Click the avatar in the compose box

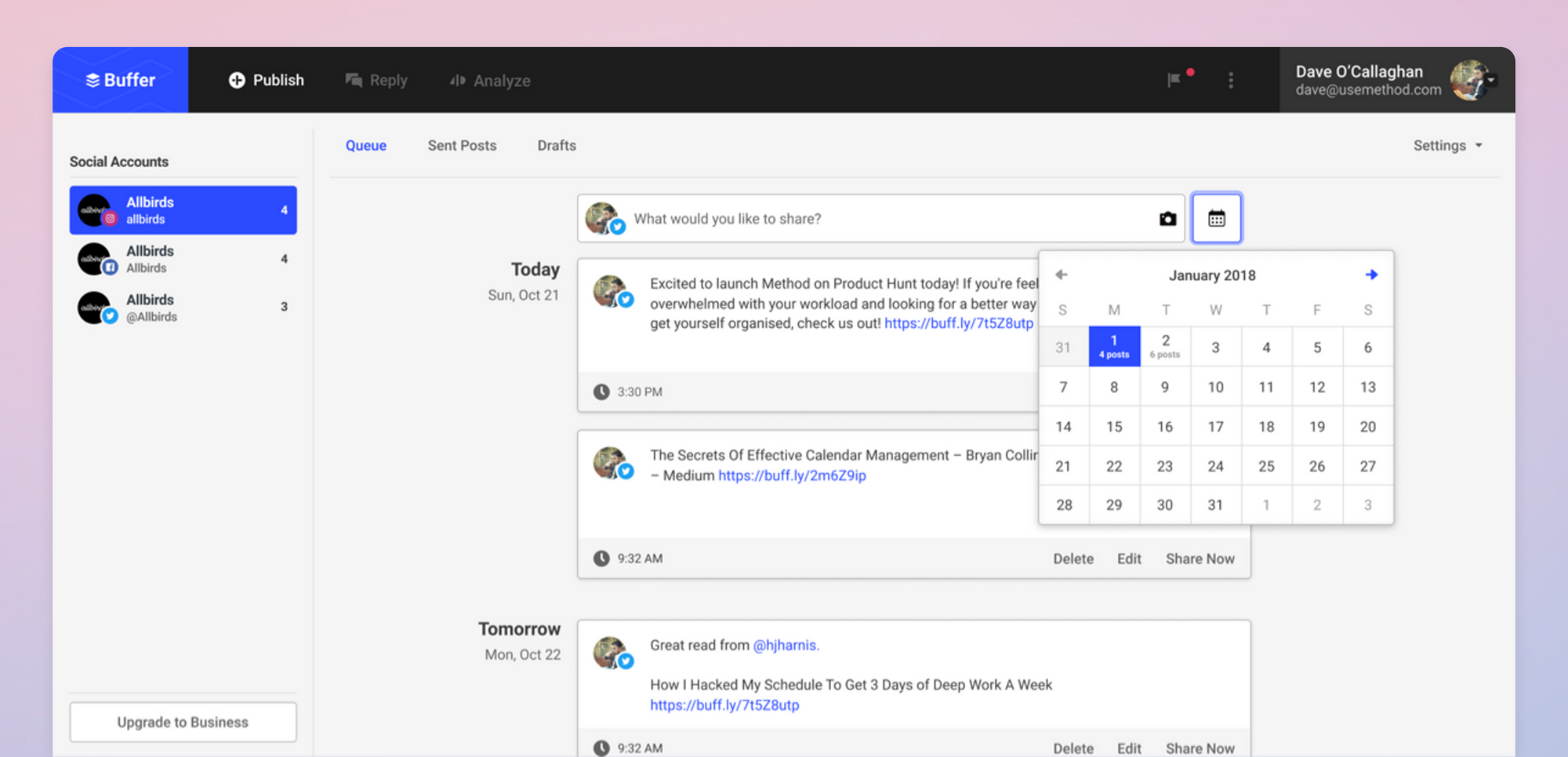[604, 219]
